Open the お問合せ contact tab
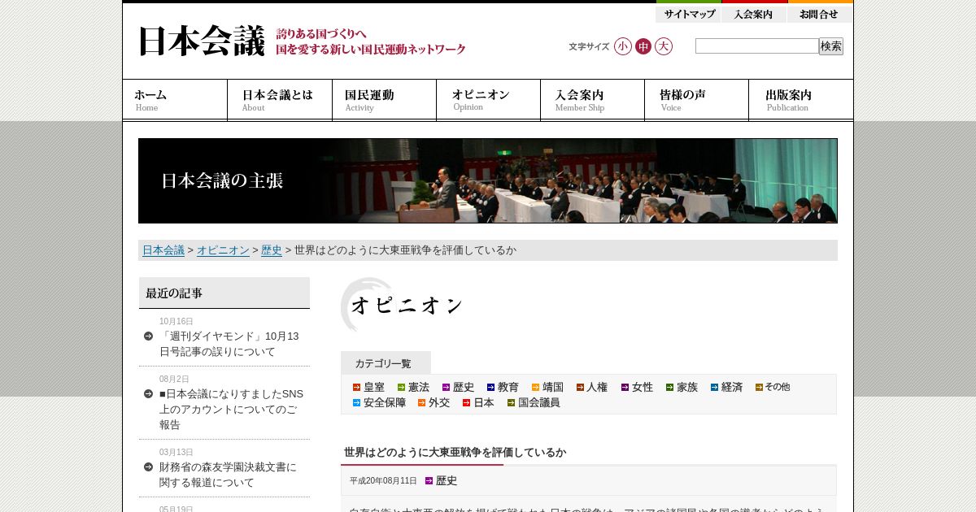 (x=820, y=13)
